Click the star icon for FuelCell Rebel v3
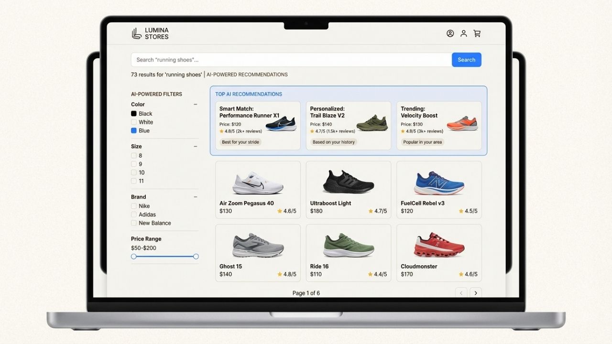The image size is (612, 344). 461,211
